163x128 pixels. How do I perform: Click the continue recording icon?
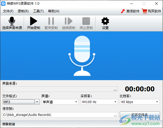[68, 21]
